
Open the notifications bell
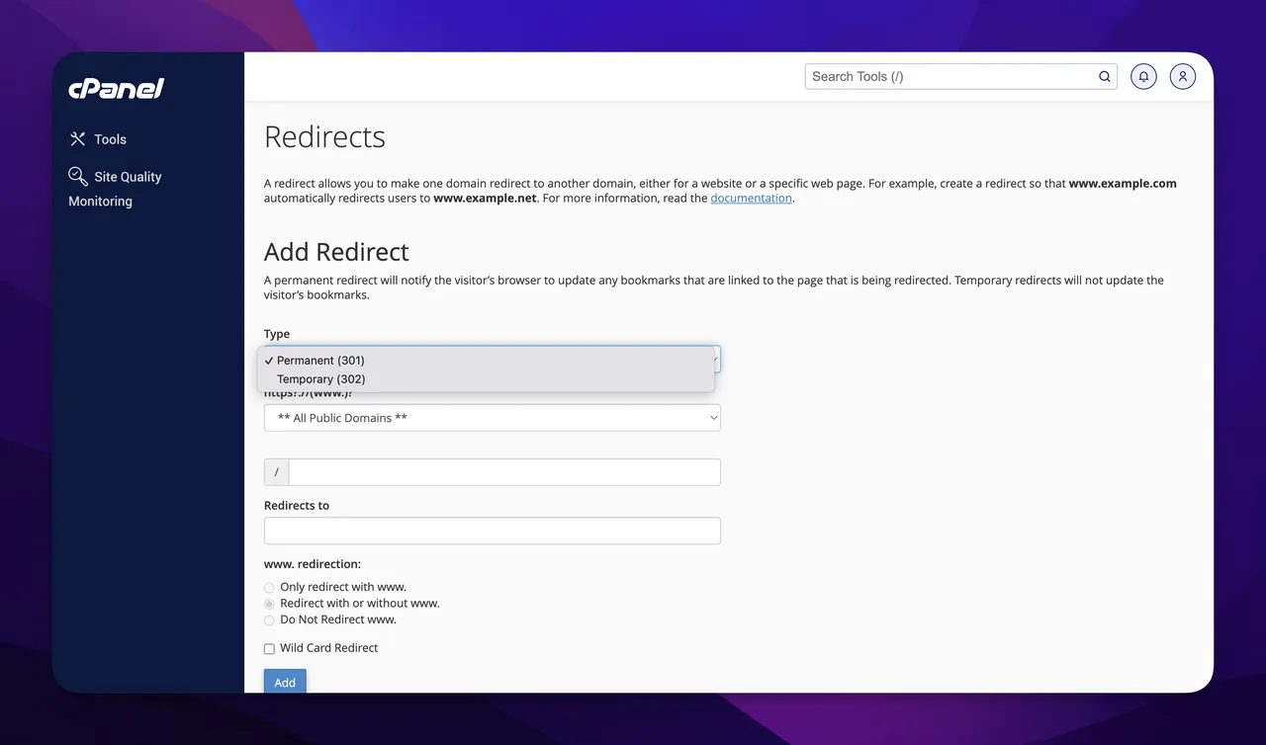1143,76
